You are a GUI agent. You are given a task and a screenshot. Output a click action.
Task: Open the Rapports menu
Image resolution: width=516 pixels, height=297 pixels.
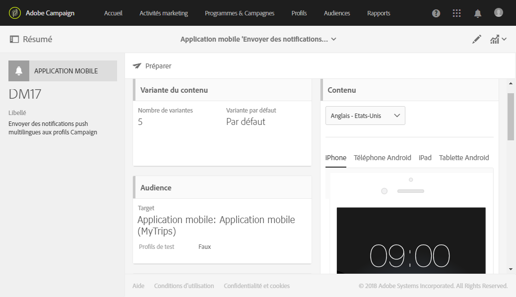[x=379, y=13]
